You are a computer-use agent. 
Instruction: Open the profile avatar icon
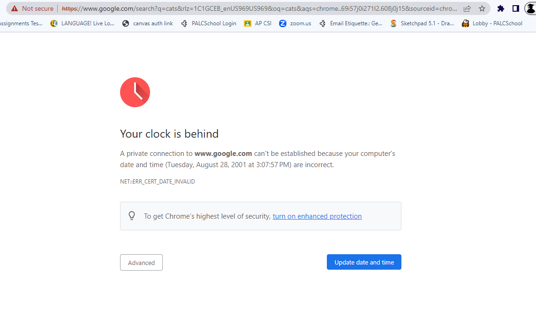pyautogui.click(x=530, y=8)
